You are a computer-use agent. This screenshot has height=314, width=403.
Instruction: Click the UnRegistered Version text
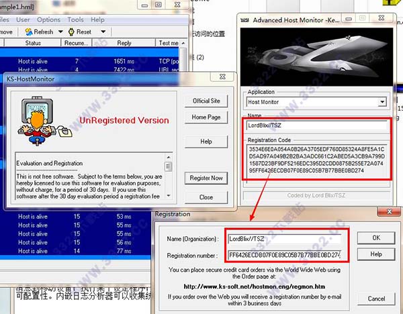pos(124,120)
